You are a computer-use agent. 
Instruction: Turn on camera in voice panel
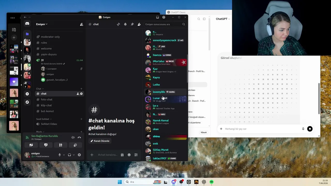point(31,145)
